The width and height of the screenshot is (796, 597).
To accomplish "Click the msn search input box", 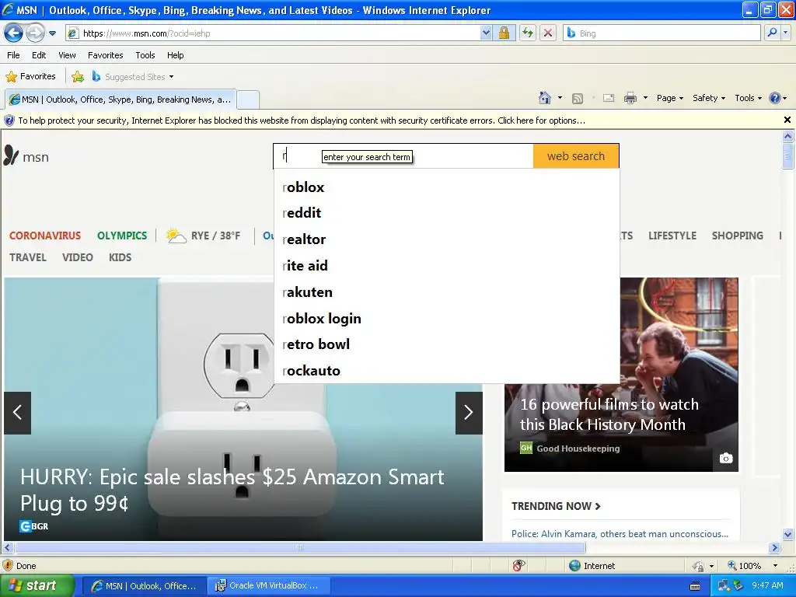I will (403, 155).
